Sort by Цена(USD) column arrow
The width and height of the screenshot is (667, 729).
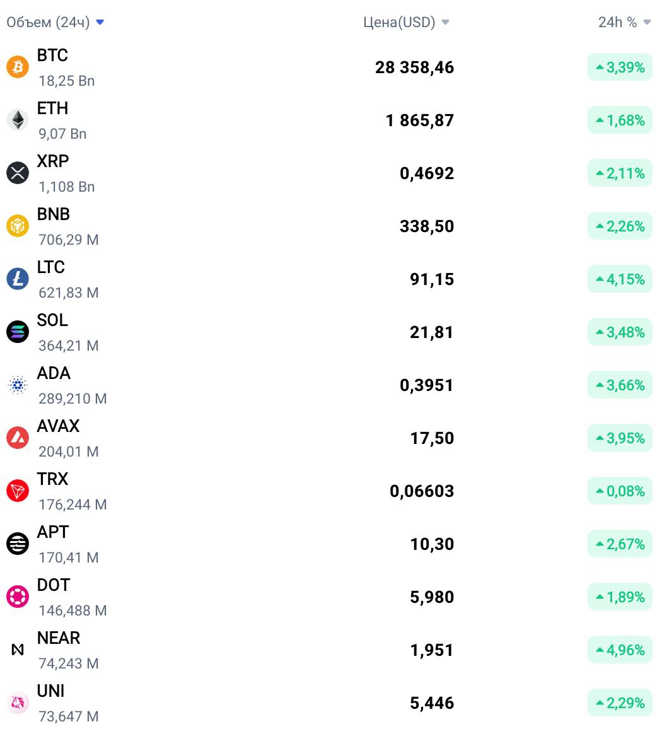(x=445, y=22)
